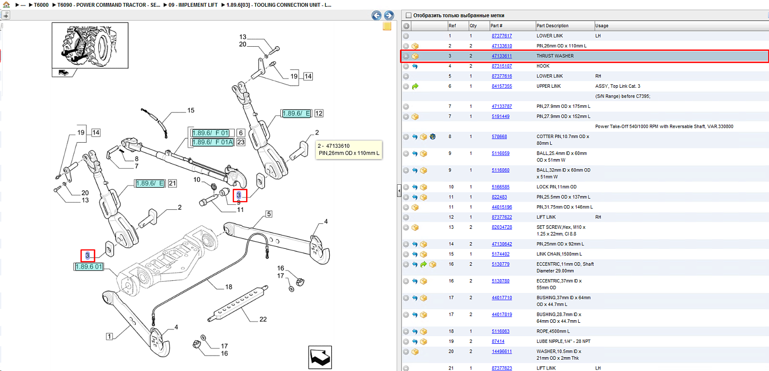The height and width of the screenshot is (371, 769).
Task: Expand the '....' breadcrumb ellipsis
Action: click(23, 5)
